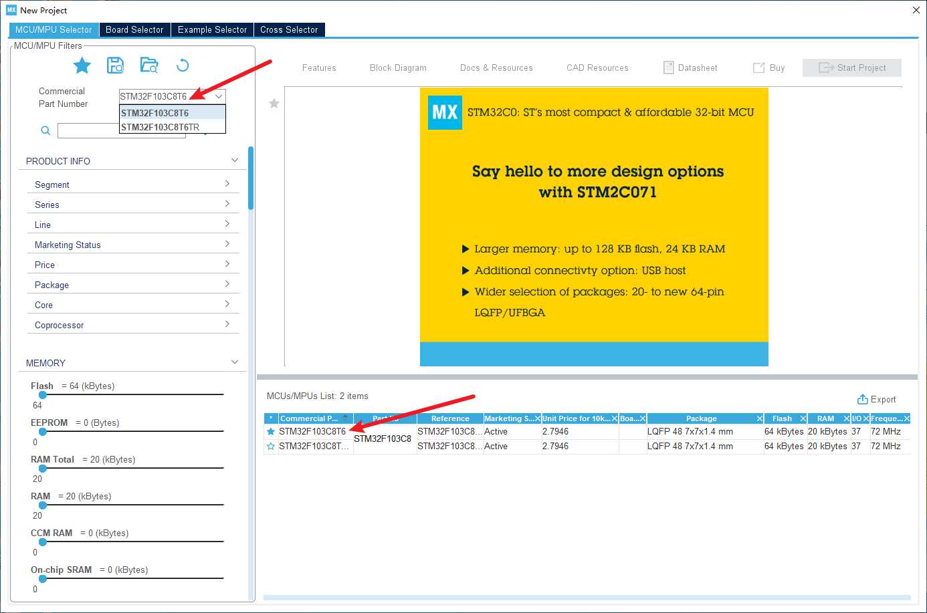Screen dimensions: 927x613
Task: Click the Flash memory slider handle
Action: point(43,395)
